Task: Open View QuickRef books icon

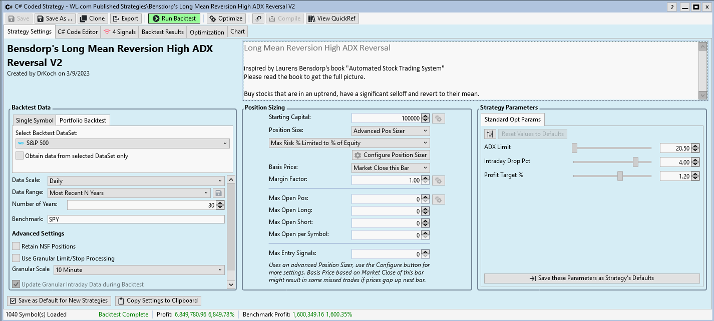Action: [x=311, y=18]
